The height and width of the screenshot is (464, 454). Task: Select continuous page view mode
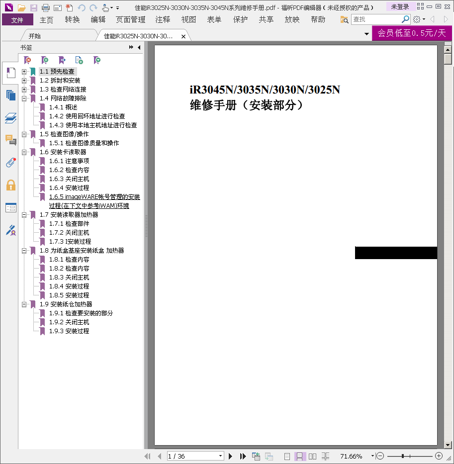(x=299, y=457)
